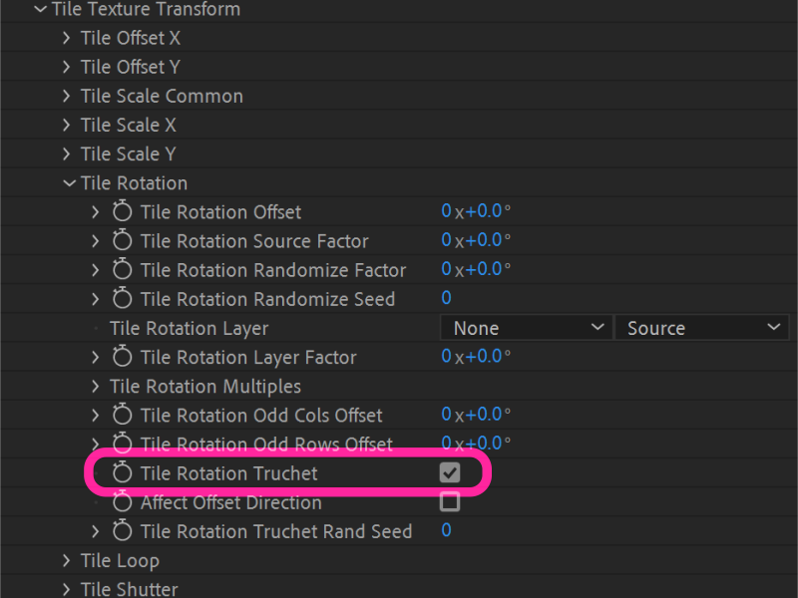Collapse the Tile Texture Transform group
Image resolution: width=798 pixels, height=598 pixels.
pos(38,10)
